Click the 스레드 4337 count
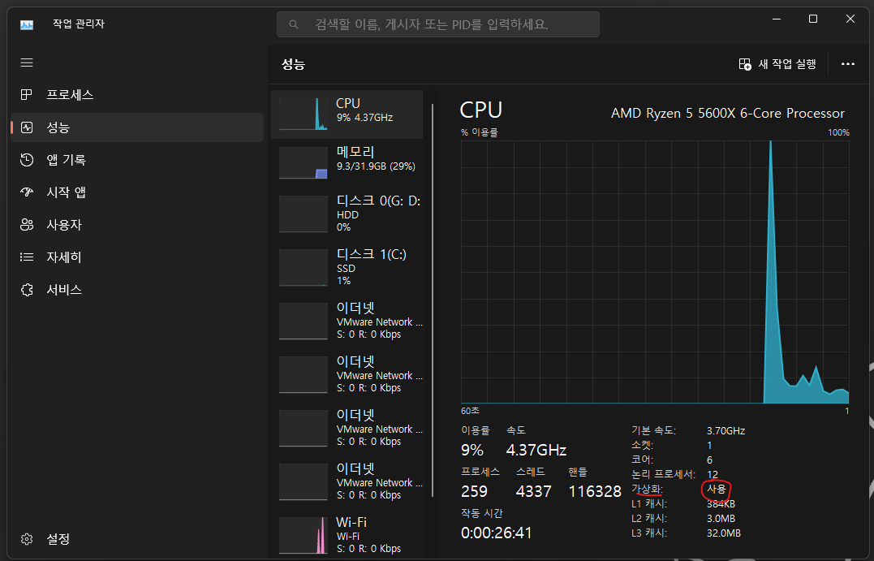The width and height of the screenshot is (874, 561). coord(533,491)
